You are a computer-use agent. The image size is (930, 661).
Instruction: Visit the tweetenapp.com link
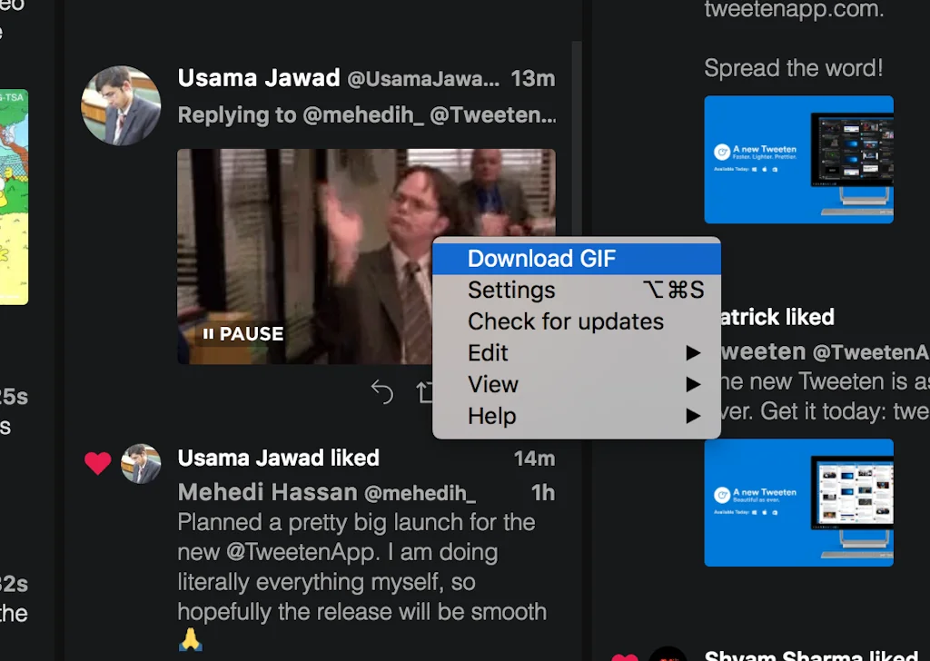point(793,10)
